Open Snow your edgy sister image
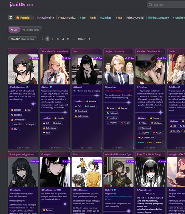185x214 pixels. coord(23,172)
